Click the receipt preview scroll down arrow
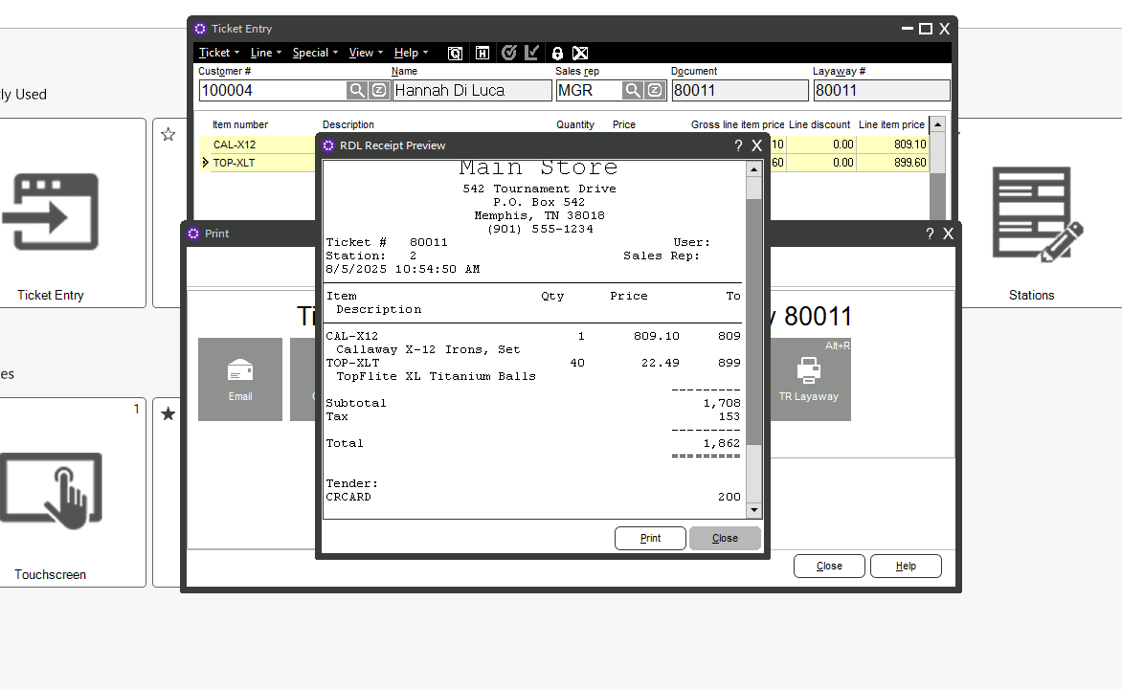The image size is (1122, 690). (x=753, y=511)
